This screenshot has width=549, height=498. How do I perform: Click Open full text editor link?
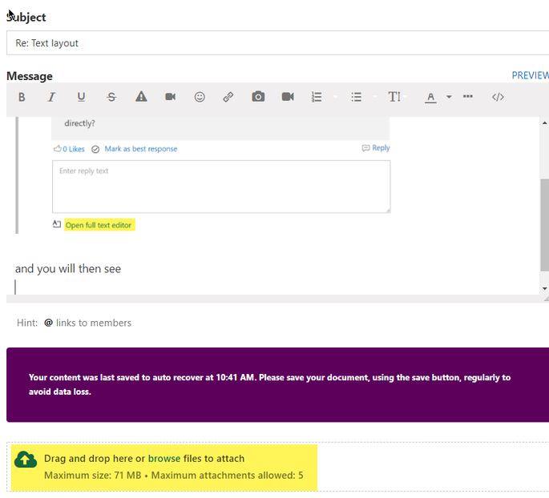click(x=99, y=225)
